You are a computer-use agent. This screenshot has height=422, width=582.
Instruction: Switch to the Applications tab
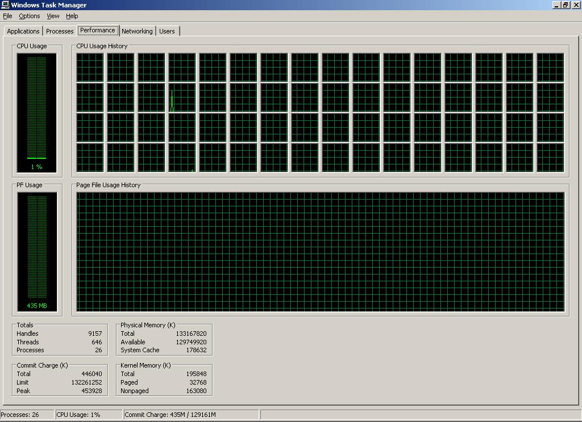[23, 31]
